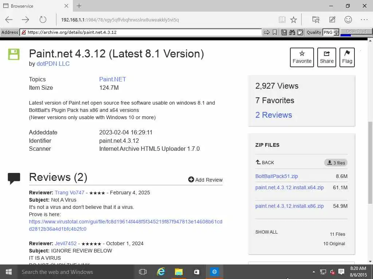Click Add Review

pos(205,180)
